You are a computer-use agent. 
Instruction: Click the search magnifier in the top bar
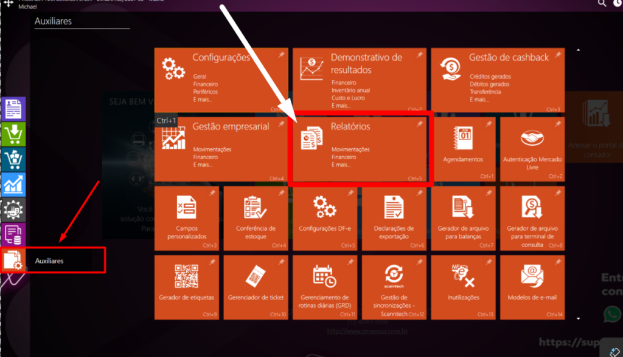tap(602, 4)
